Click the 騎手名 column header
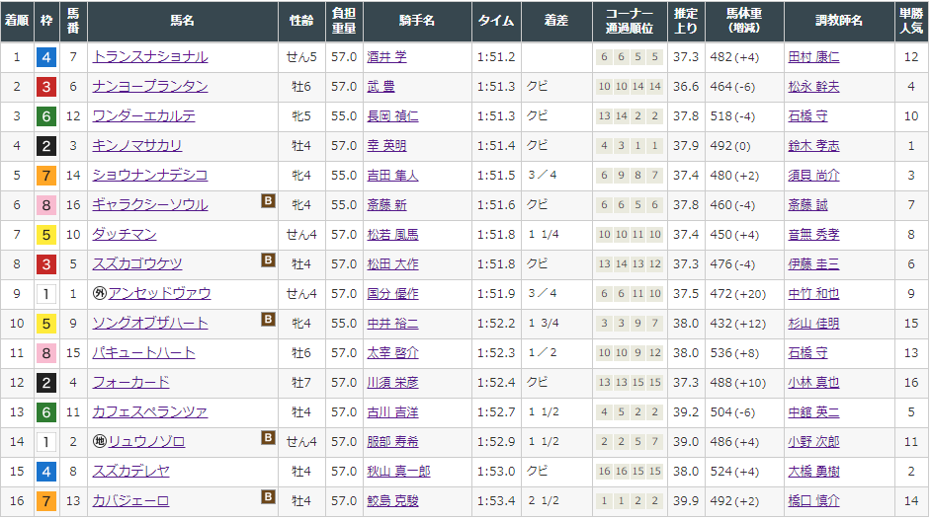This screenshot has height=519, width=931. click(417, 21)
